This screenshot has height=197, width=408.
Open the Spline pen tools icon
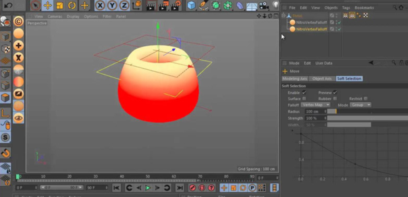pyautogui.click(x=204, y=6)
